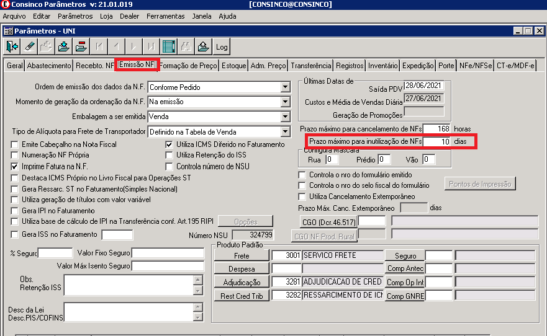Click the folder with blue down arrow icon

(x=64, y=46)
